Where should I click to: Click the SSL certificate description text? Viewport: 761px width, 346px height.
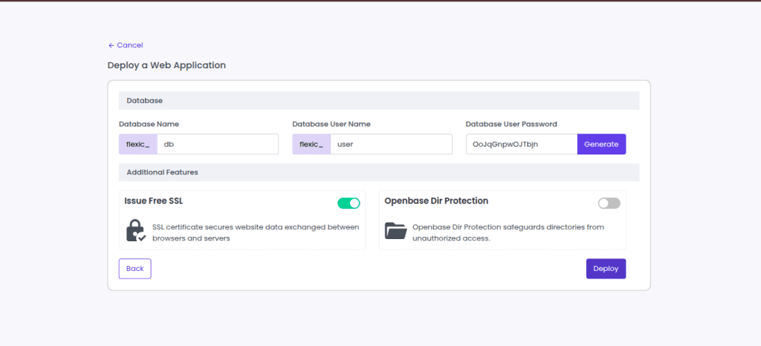click(x=256, y=232)
